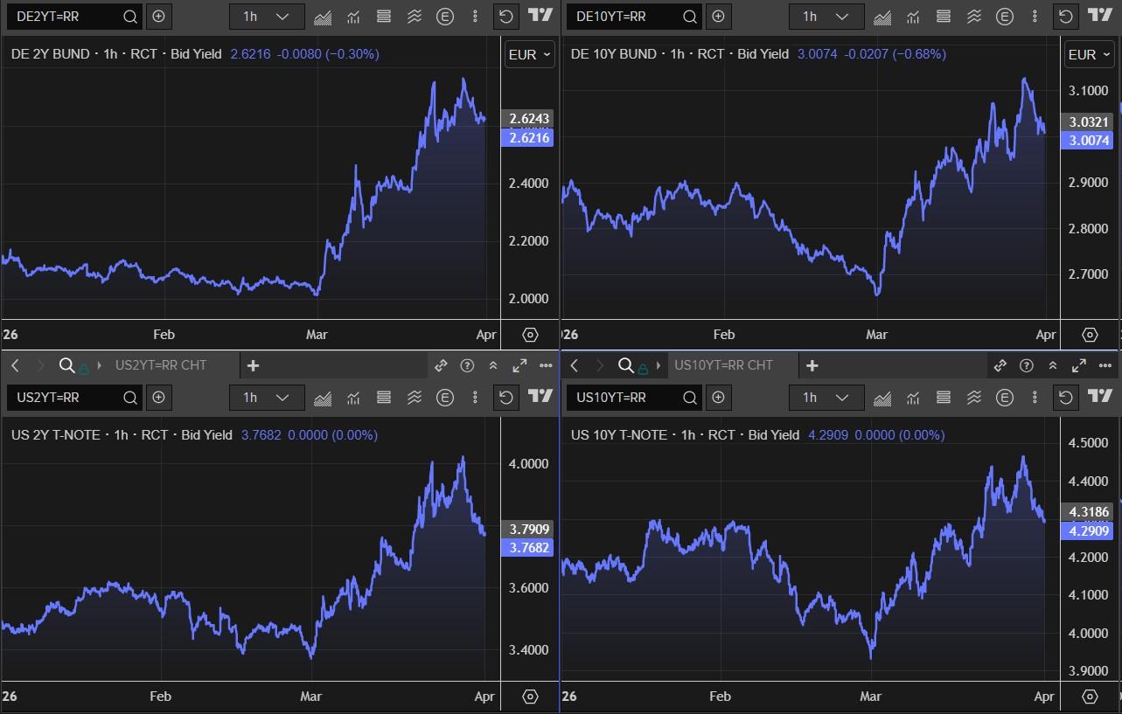Image resolution: width=1122 pixels, height=714 pixels.
Task: Click the link-panel icon in US10YT header
Action: click(1000, 365)
